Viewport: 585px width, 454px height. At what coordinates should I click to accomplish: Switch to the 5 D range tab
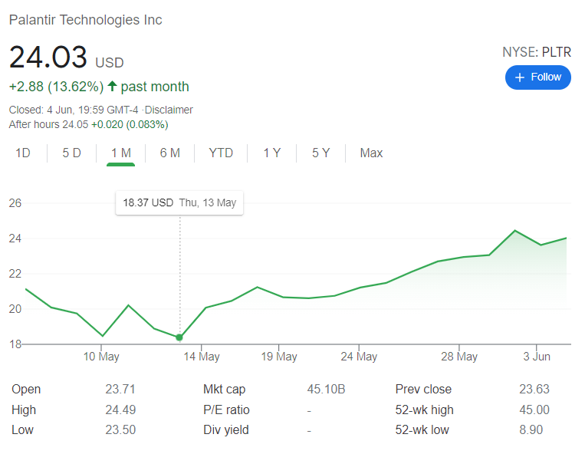(x=71, y=153)
